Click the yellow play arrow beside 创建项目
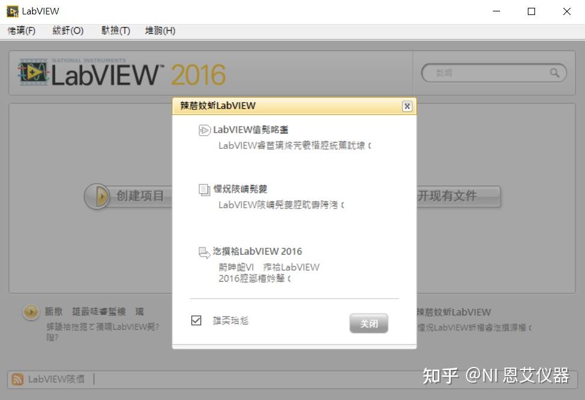The height and width of the screenshot is (400, 585). click(96, 197)
